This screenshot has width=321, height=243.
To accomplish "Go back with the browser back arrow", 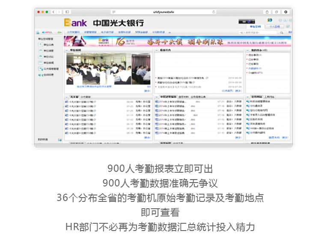I will pos(53,12).
